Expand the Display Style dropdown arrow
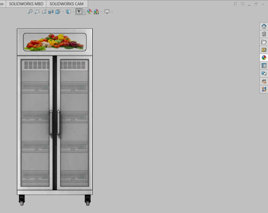This screenshot has width=268, height=213. click(73, 12)
